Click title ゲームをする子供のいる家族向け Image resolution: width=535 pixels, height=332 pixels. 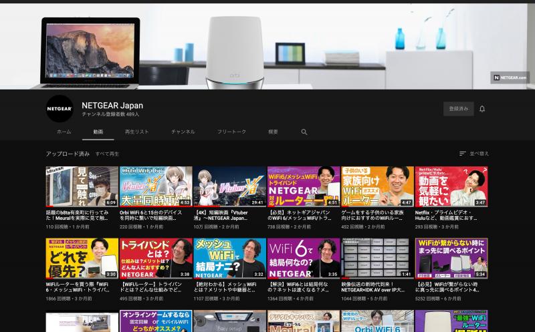372,215
